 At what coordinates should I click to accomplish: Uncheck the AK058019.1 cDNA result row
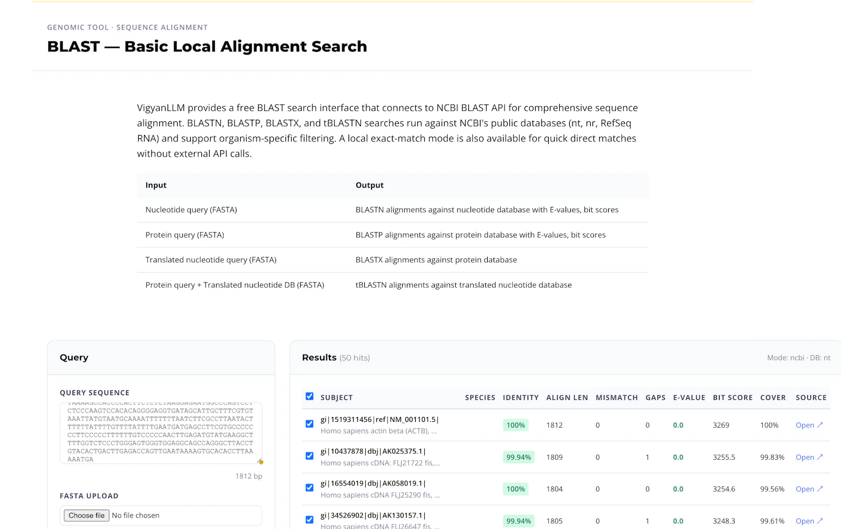(310, 488)
